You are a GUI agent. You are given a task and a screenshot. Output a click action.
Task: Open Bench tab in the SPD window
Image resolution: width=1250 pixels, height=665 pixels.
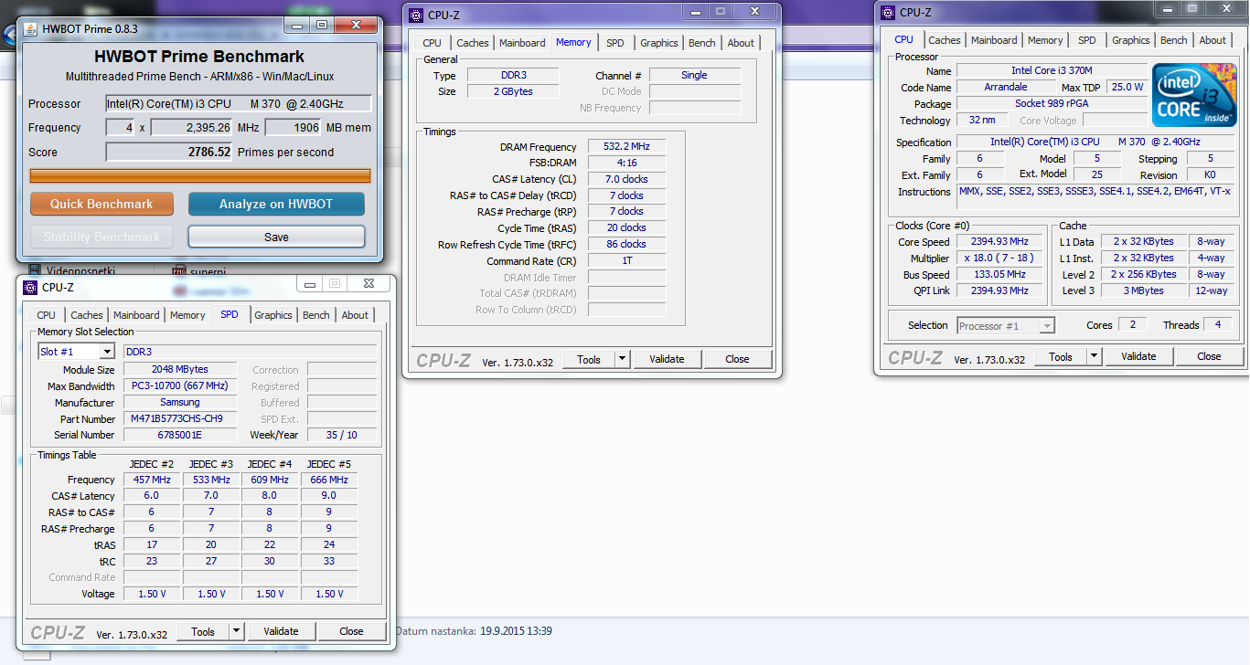(316, 315)
